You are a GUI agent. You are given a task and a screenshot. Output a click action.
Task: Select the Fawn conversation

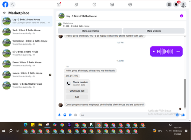[27, 64]
